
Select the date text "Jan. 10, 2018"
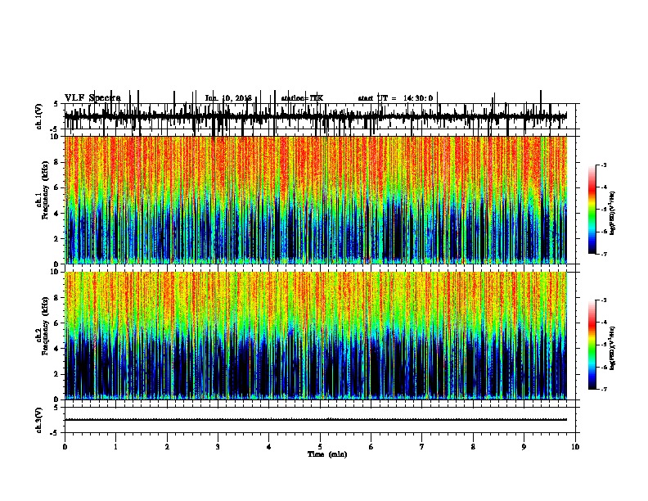pyautogui.click(x=228, y=98)
